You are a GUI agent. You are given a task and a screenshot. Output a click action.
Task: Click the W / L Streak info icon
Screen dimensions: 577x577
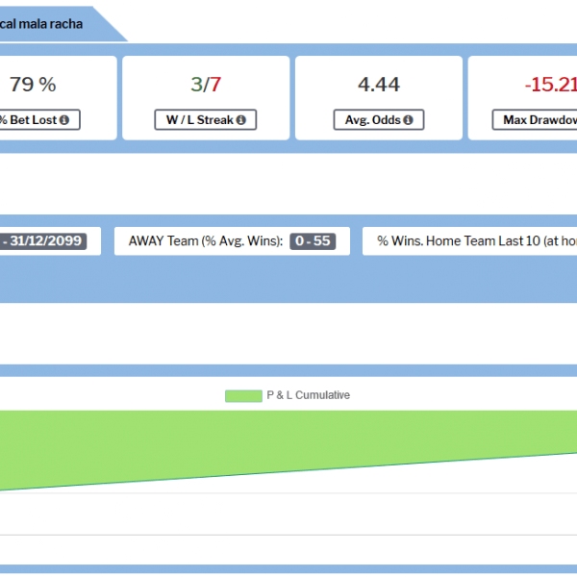pyautogui.click(x=241, y=120)
